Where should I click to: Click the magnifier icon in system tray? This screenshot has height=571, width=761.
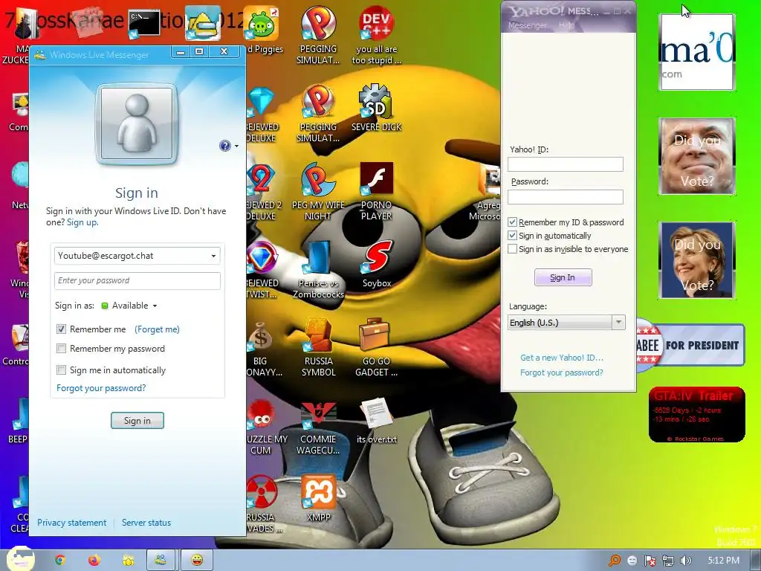point(615,561)
